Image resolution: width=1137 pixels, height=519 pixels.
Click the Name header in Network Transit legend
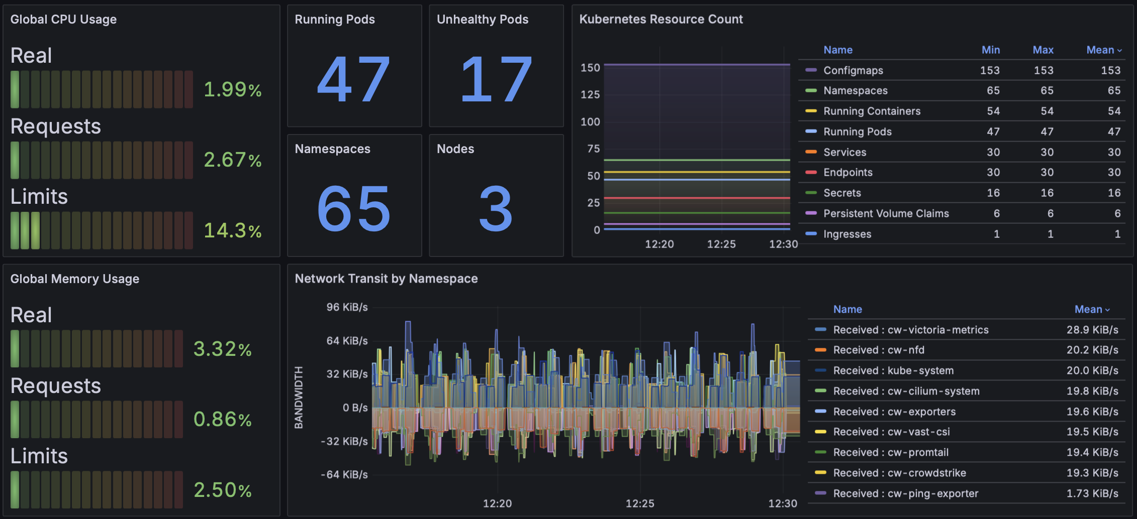[847, 309]
